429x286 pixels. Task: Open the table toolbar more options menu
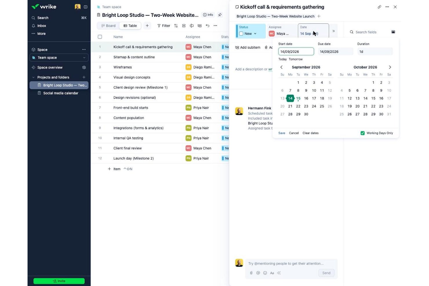215,26
